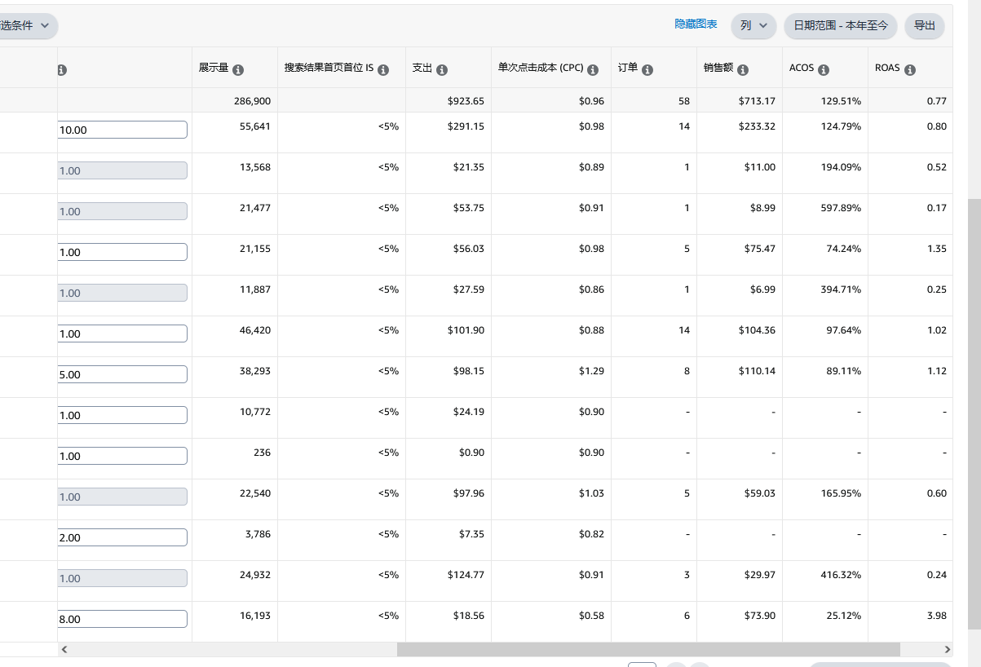Image resolution: width=981 pixels, height=667 pixels.
Task: Click the bid input showing 2.00
Action: (x=123, y=537)
